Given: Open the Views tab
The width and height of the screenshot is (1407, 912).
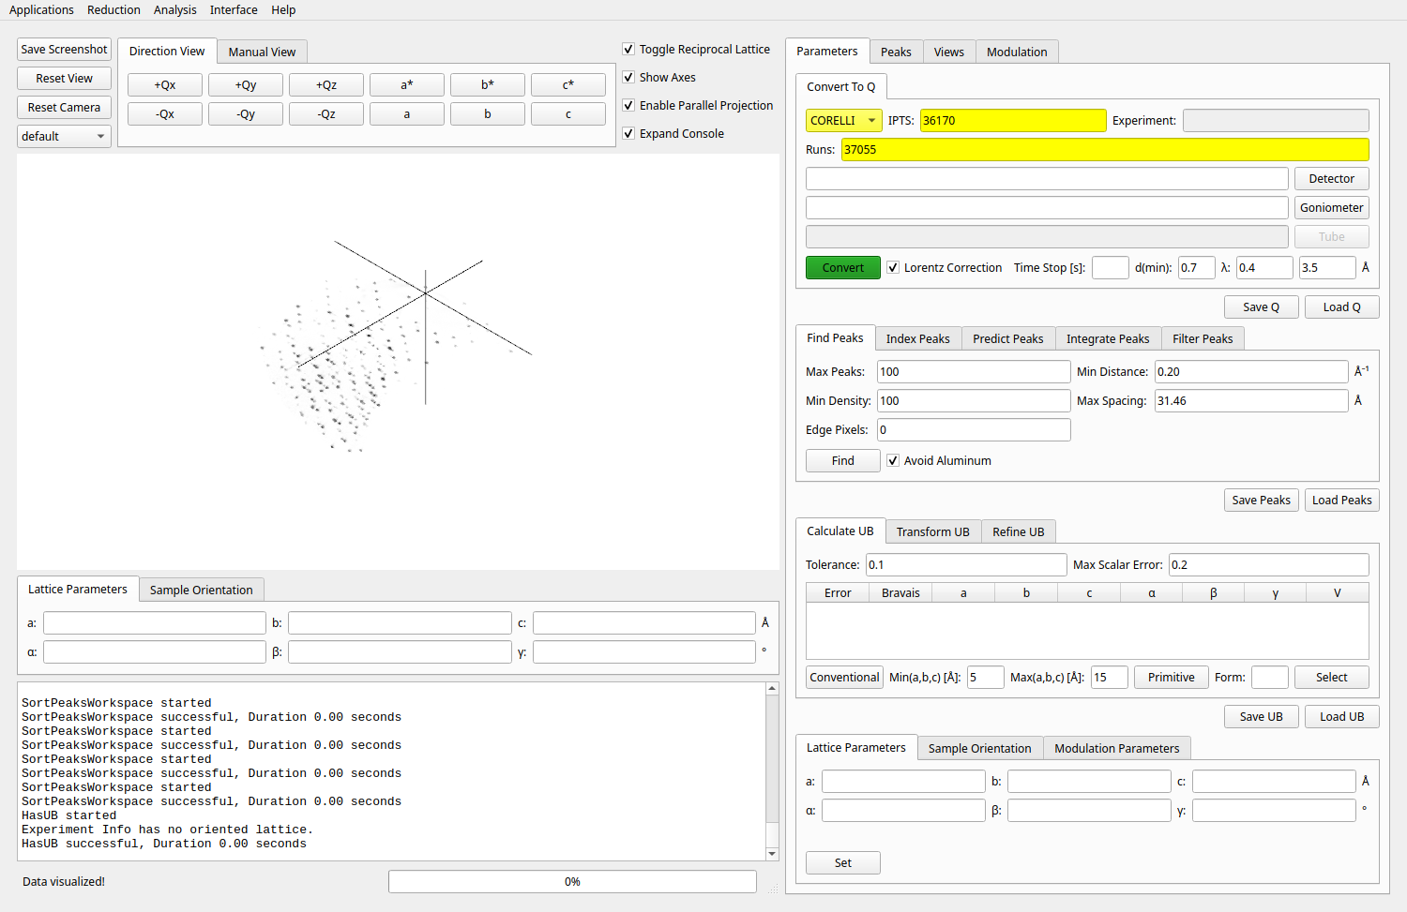Looking at the screenshot, I should click(x=948, y=52).
